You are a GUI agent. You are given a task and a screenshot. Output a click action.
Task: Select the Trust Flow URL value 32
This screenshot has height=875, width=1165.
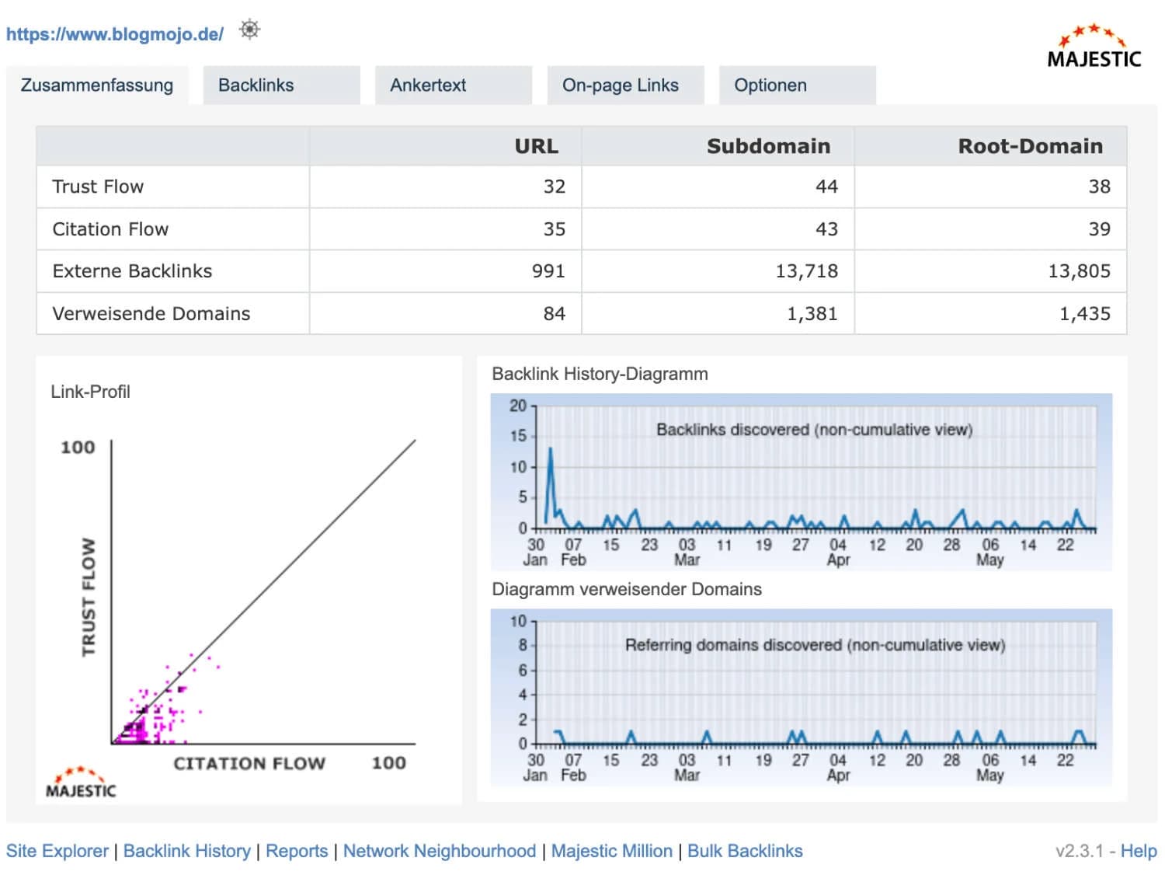click(555, 187)
